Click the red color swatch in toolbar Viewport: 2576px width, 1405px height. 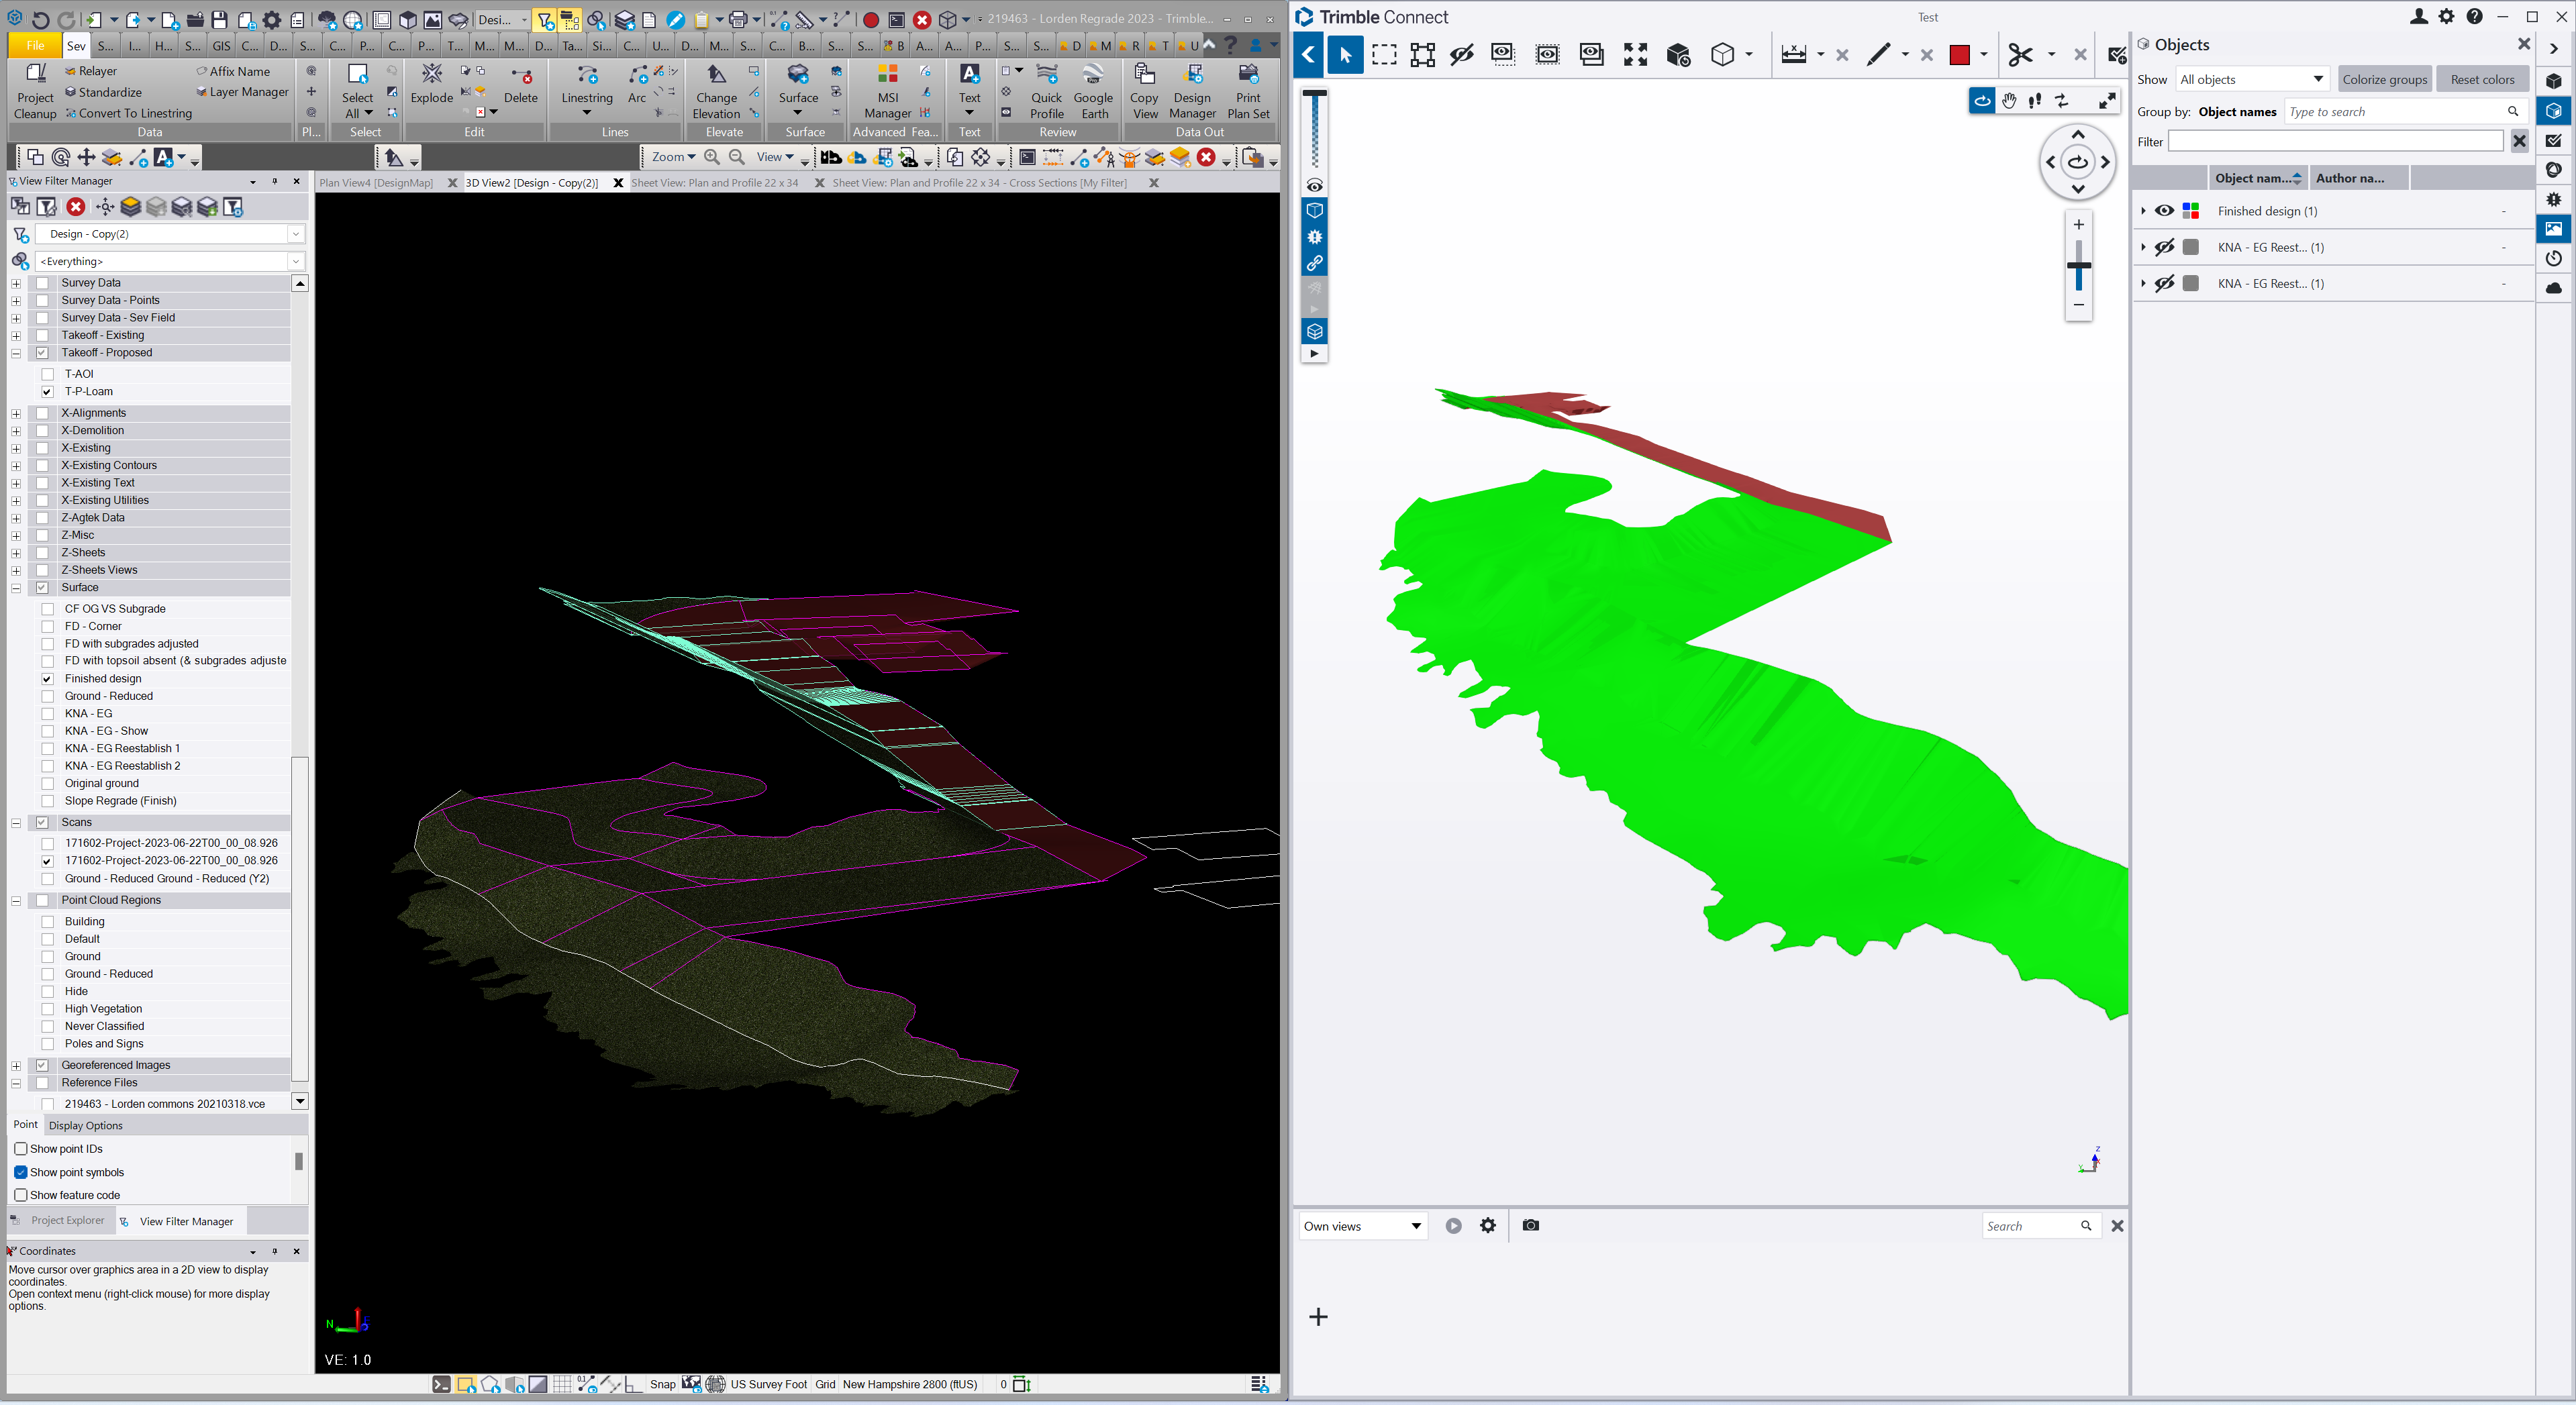tap(1959, 55)
